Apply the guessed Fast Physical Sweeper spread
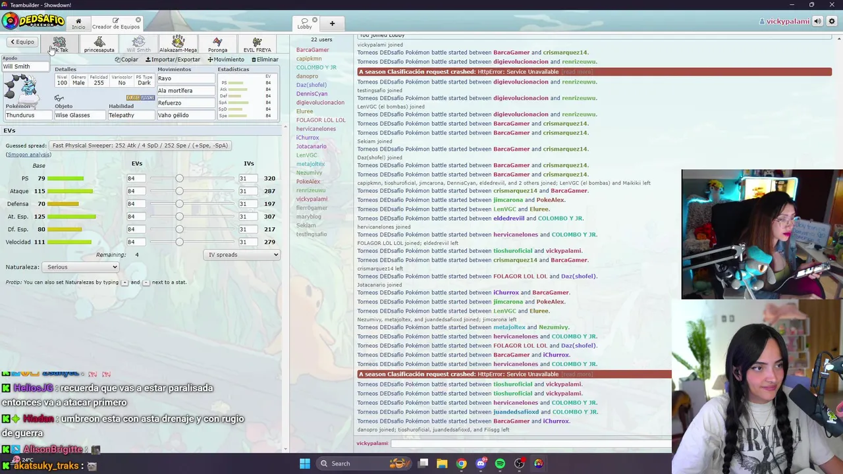843x474 pixels. click(140, 145)
